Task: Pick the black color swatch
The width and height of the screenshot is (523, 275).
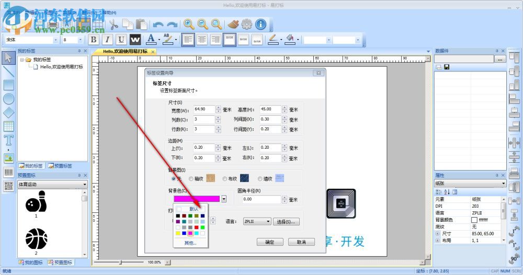Action: [178, 216]
